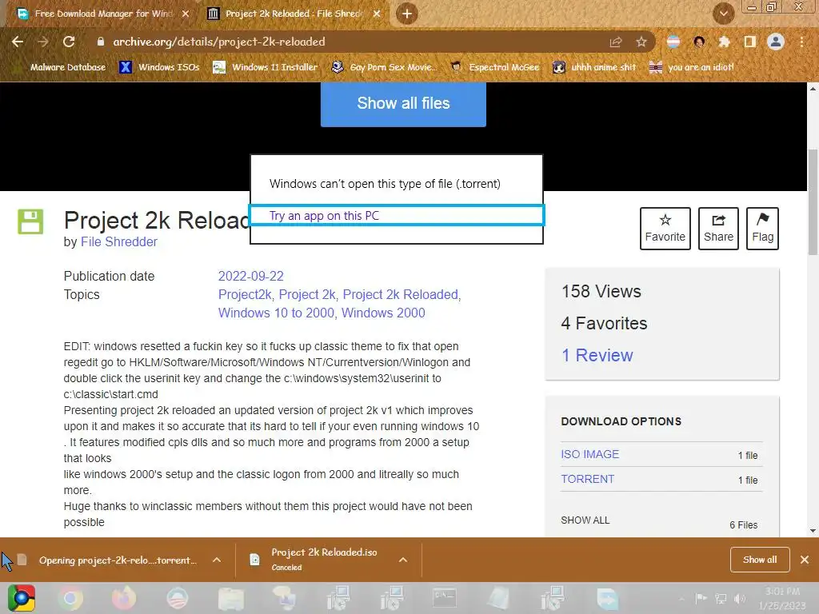Open the Espectral McGee bookmark

coord(494,67)
